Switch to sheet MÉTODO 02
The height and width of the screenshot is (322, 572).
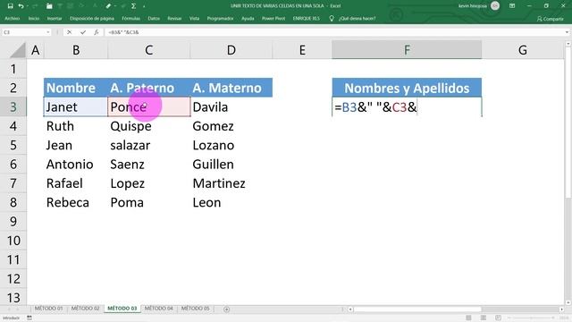pyautogui.click(x=85, y=309)
